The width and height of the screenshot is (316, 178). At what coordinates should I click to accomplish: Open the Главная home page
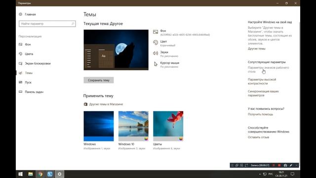click(x=27, y=14)
